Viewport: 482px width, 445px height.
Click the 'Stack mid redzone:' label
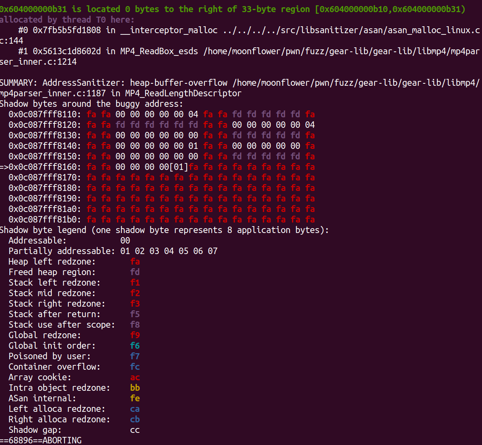click(52, 293)
